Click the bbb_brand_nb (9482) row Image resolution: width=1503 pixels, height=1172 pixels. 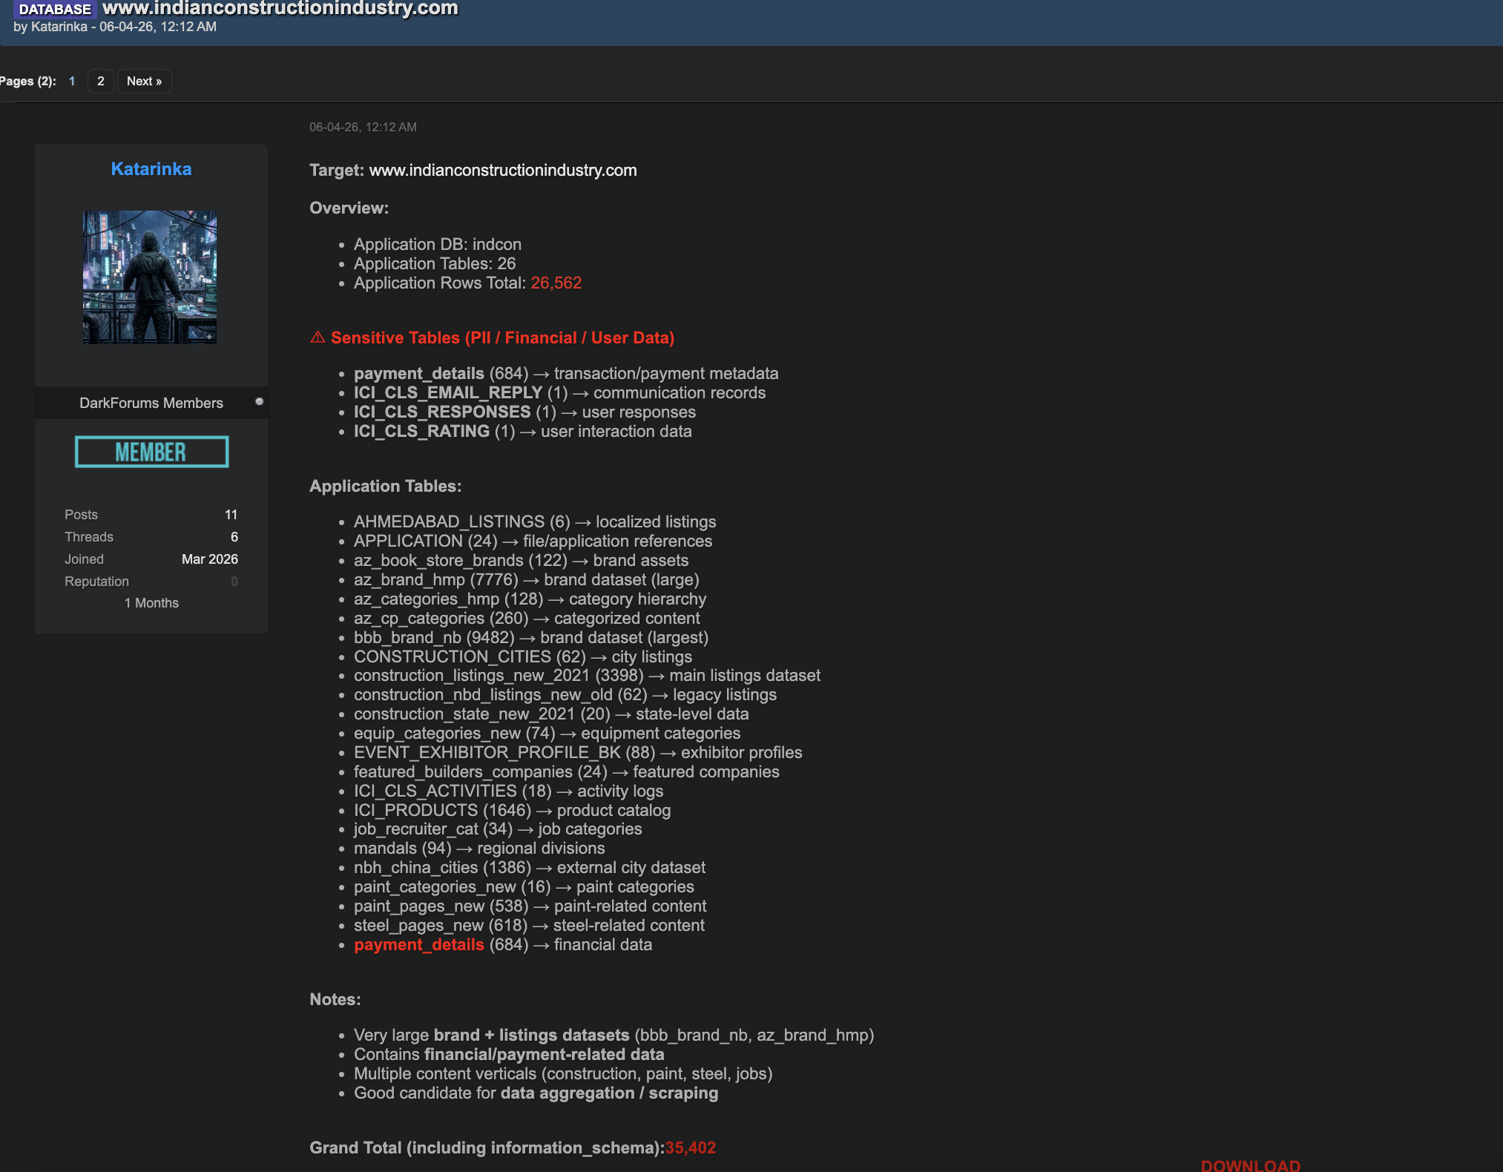[x=531, y=638]
